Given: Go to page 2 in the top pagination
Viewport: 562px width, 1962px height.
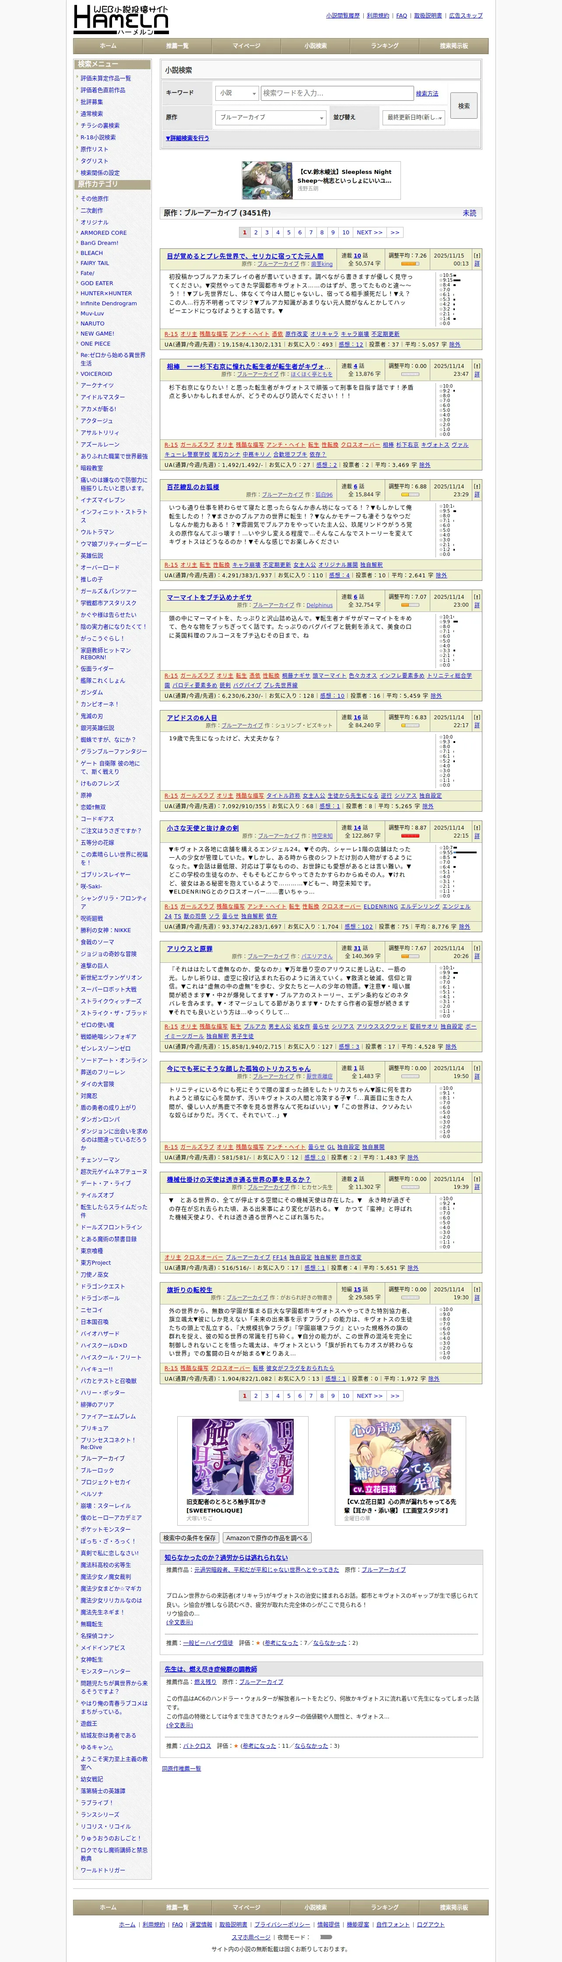Looking at the screenshot, I should (x=256, y=232).
